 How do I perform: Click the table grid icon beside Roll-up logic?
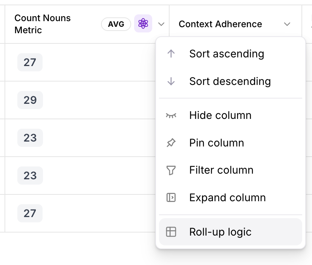click(x=171, y=232)
